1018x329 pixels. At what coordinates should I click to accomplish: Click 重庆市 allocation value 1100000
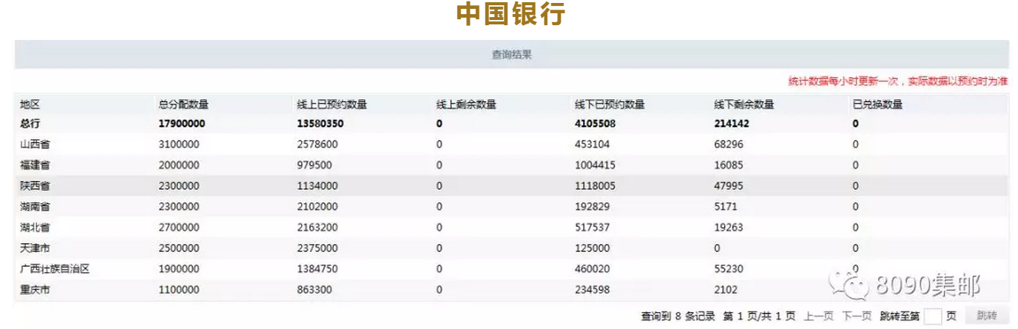point(179,290)
